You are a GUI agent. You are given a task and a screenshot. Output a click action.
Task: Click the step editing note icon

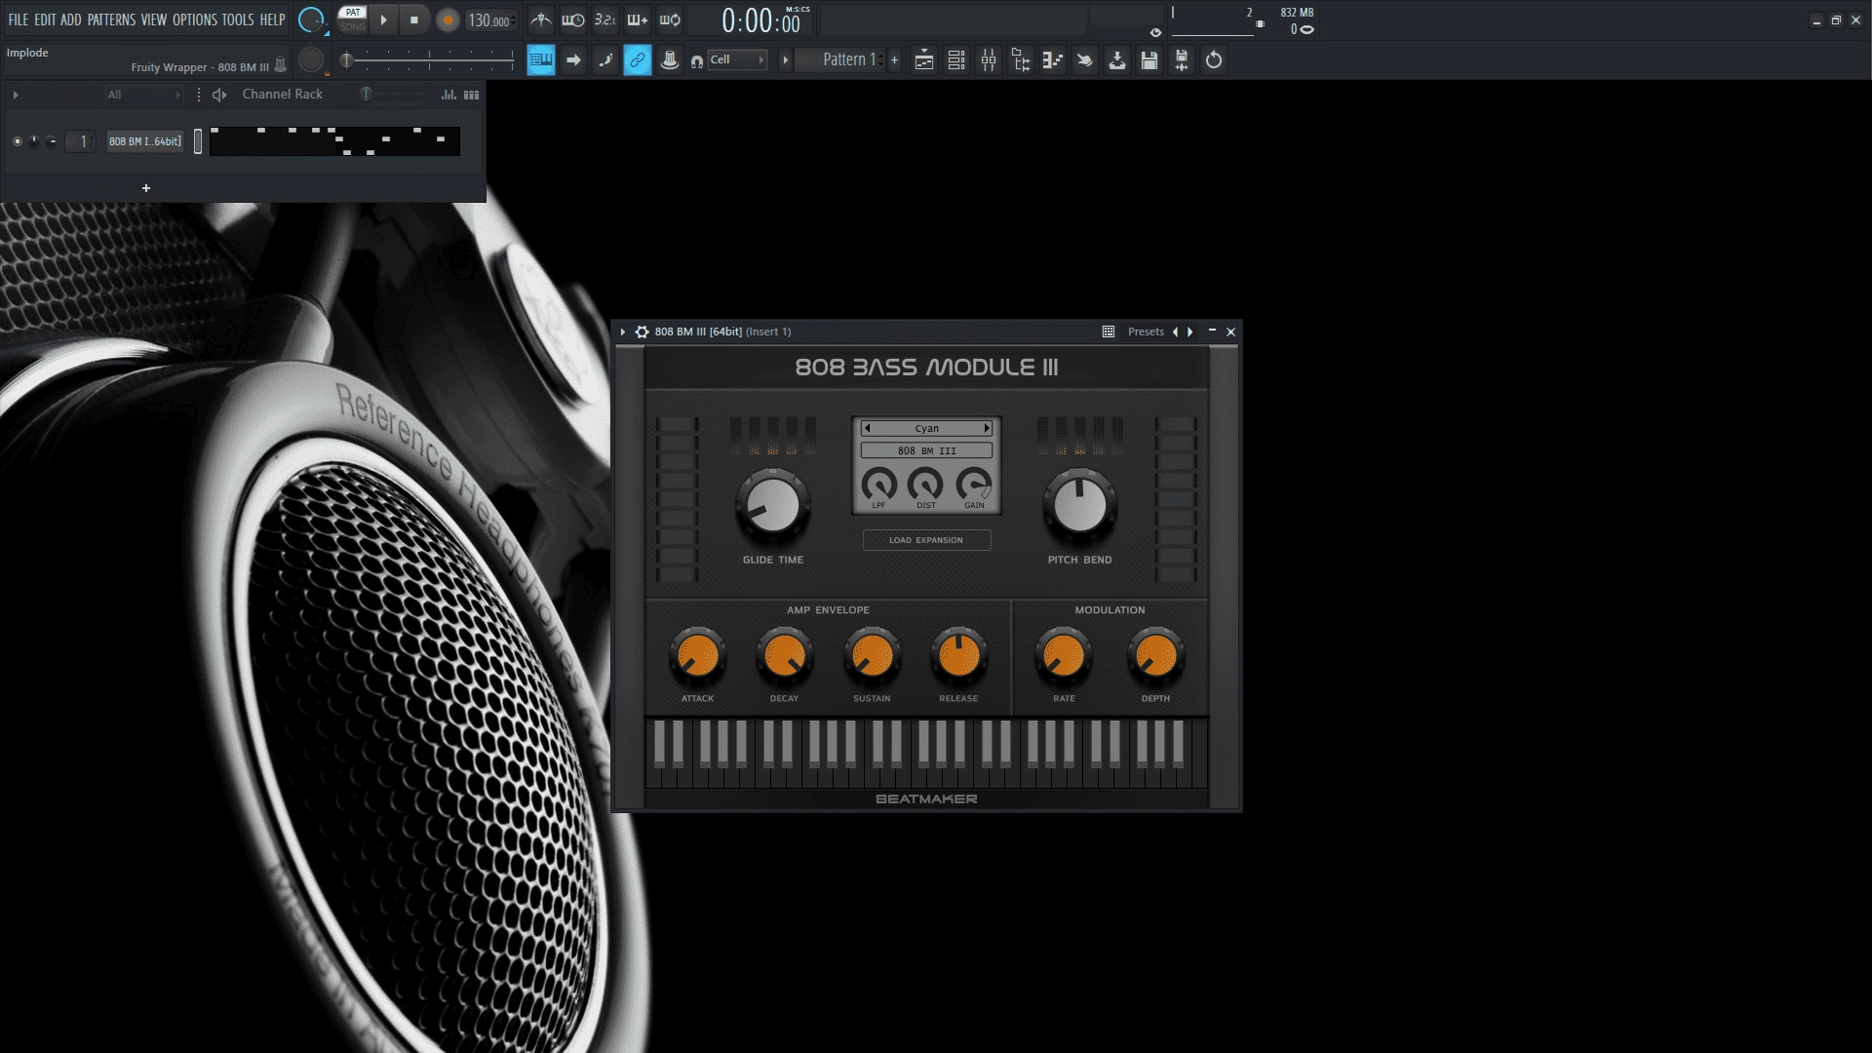point(605,60)
